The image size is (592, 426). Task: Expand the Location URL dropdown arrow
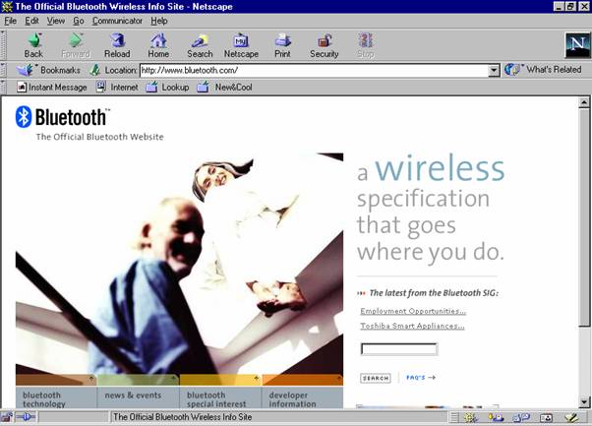tap(494, 70)
